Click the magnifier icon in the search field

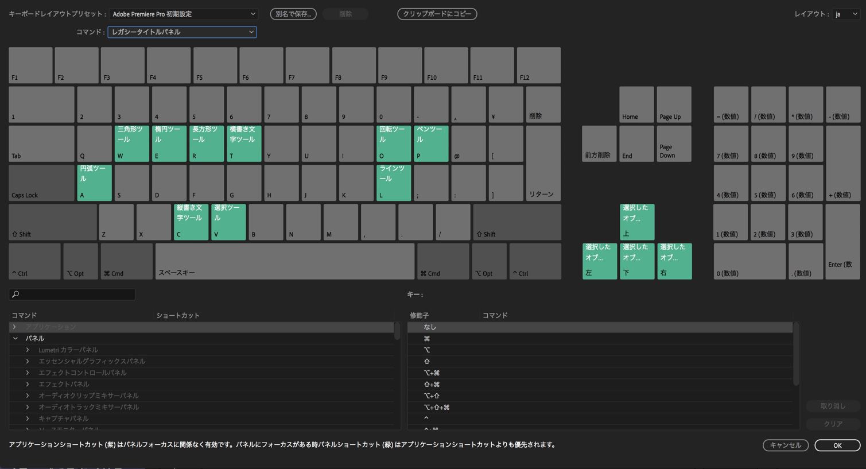[15, 294]
